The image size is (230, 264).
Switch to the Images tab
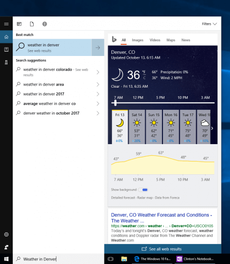[138, 40]
